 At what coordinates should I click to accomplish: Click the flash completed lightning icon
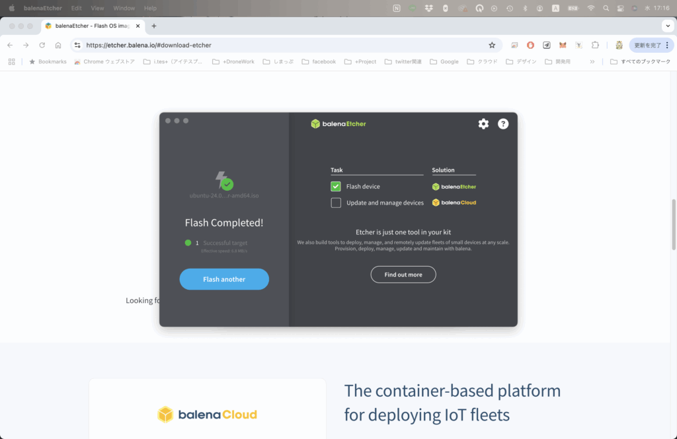(224, 180)
